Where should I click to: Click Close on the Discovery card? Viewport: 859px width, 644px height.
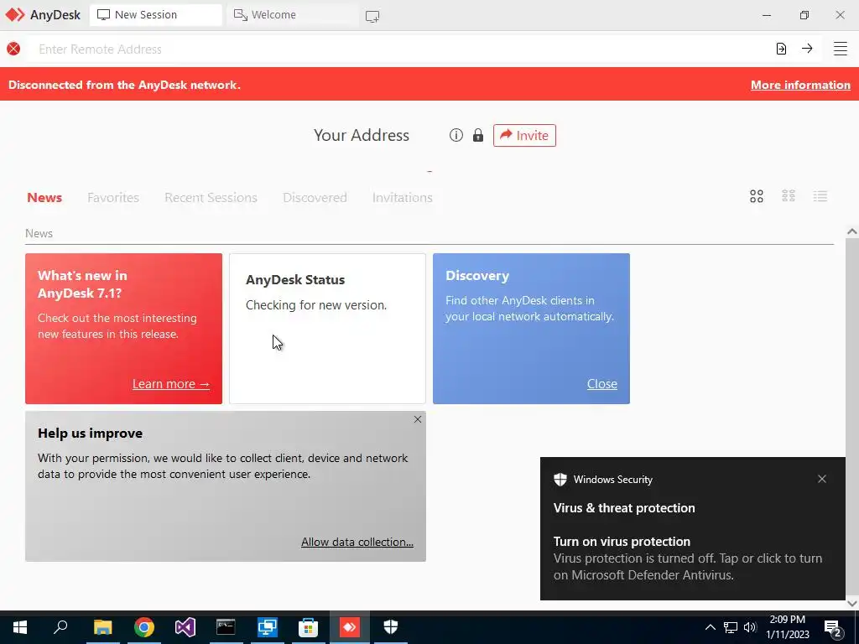point(602,384)
